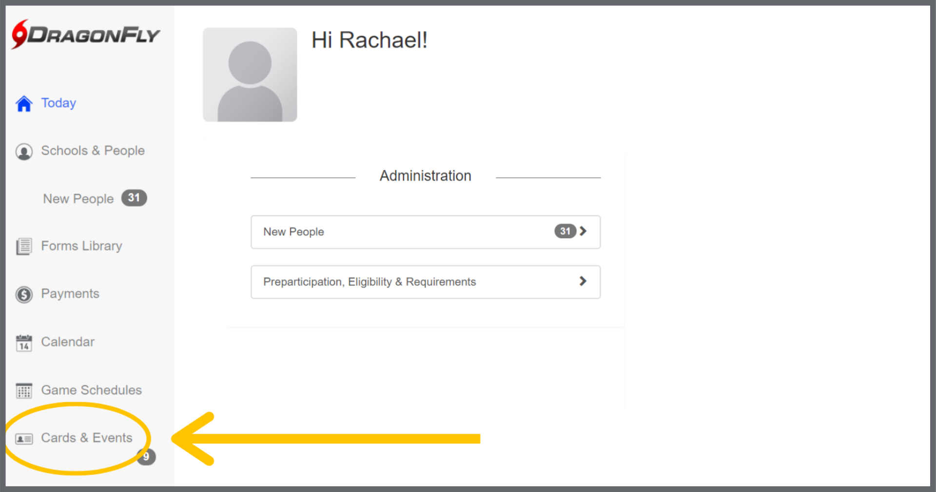Expand Preparticipation, Eligibility & Requirements chevron
Screen dimensions: 936x492
pos(583,281)
